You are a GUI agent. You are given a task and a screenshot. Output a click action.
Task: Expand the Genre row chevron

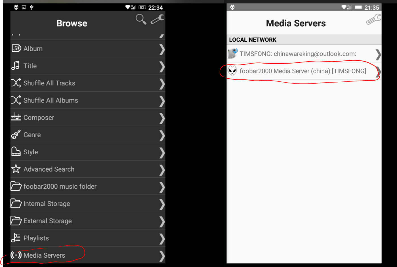point(162,136)
